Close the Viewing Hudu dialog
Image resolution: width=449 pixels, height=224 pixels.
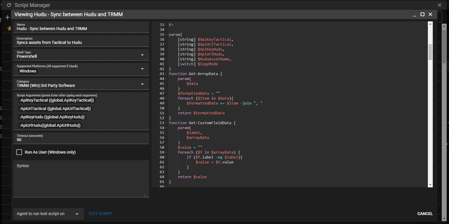(x=430, y=14)
